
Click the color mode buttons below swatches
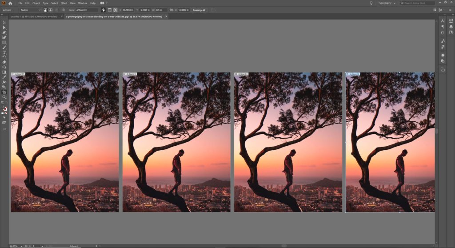(4, 113)
